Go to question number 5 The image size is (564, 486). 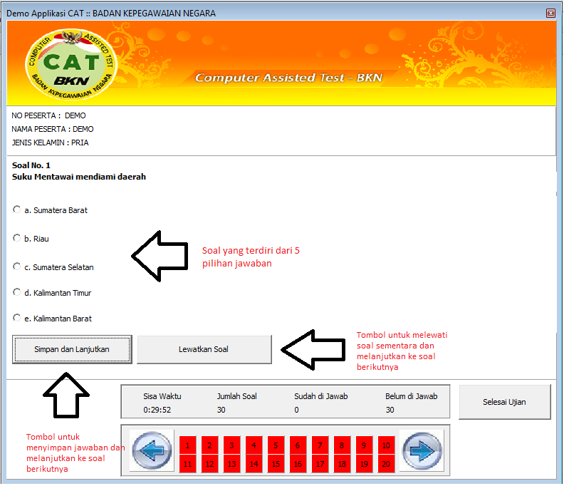click(x=276, y=445)
